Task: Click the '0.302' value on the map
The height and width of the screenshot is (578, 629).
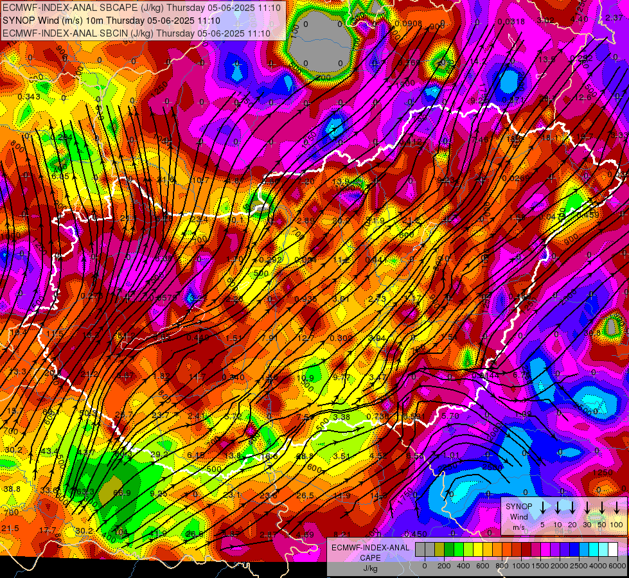Action: 341,338
